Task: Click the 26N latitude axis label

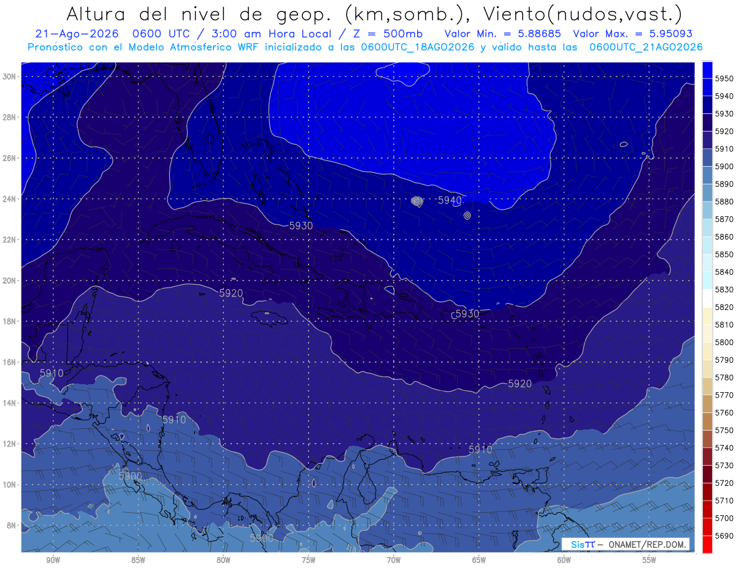Action: [9, 158]
